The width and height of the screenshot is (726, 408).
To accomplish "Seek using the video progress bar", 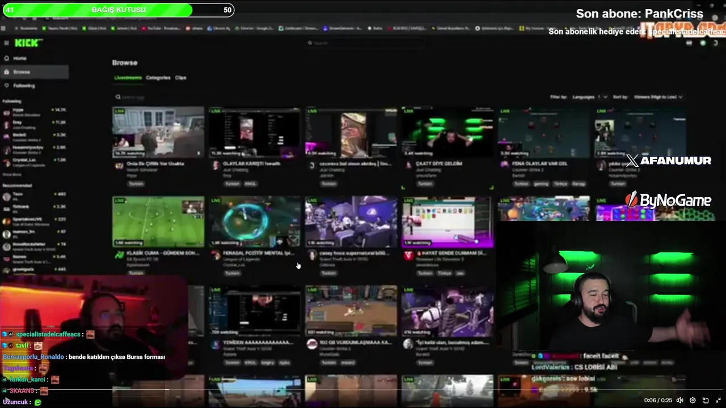I will point(363,390).
